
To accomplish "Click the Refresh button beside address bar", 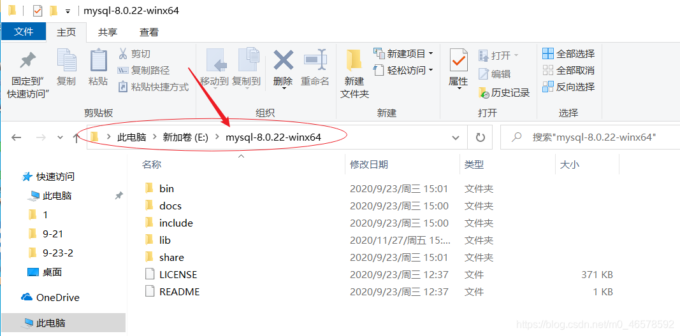I will pos(480,137).
